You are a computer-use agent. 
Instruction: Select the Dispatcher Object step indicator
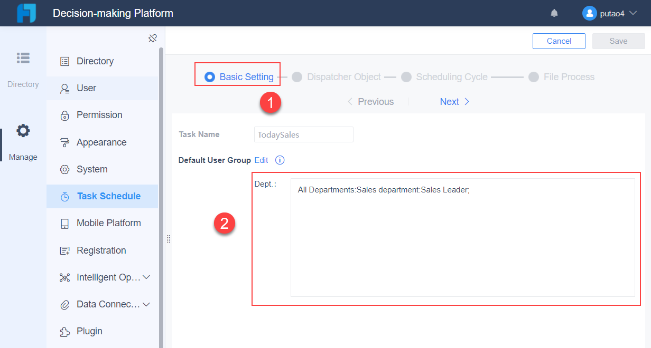pos(297,76)
